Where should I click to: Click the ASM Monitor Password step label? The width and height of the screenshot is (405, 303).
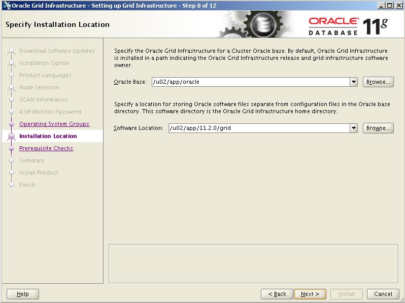[x=50, y=112]
